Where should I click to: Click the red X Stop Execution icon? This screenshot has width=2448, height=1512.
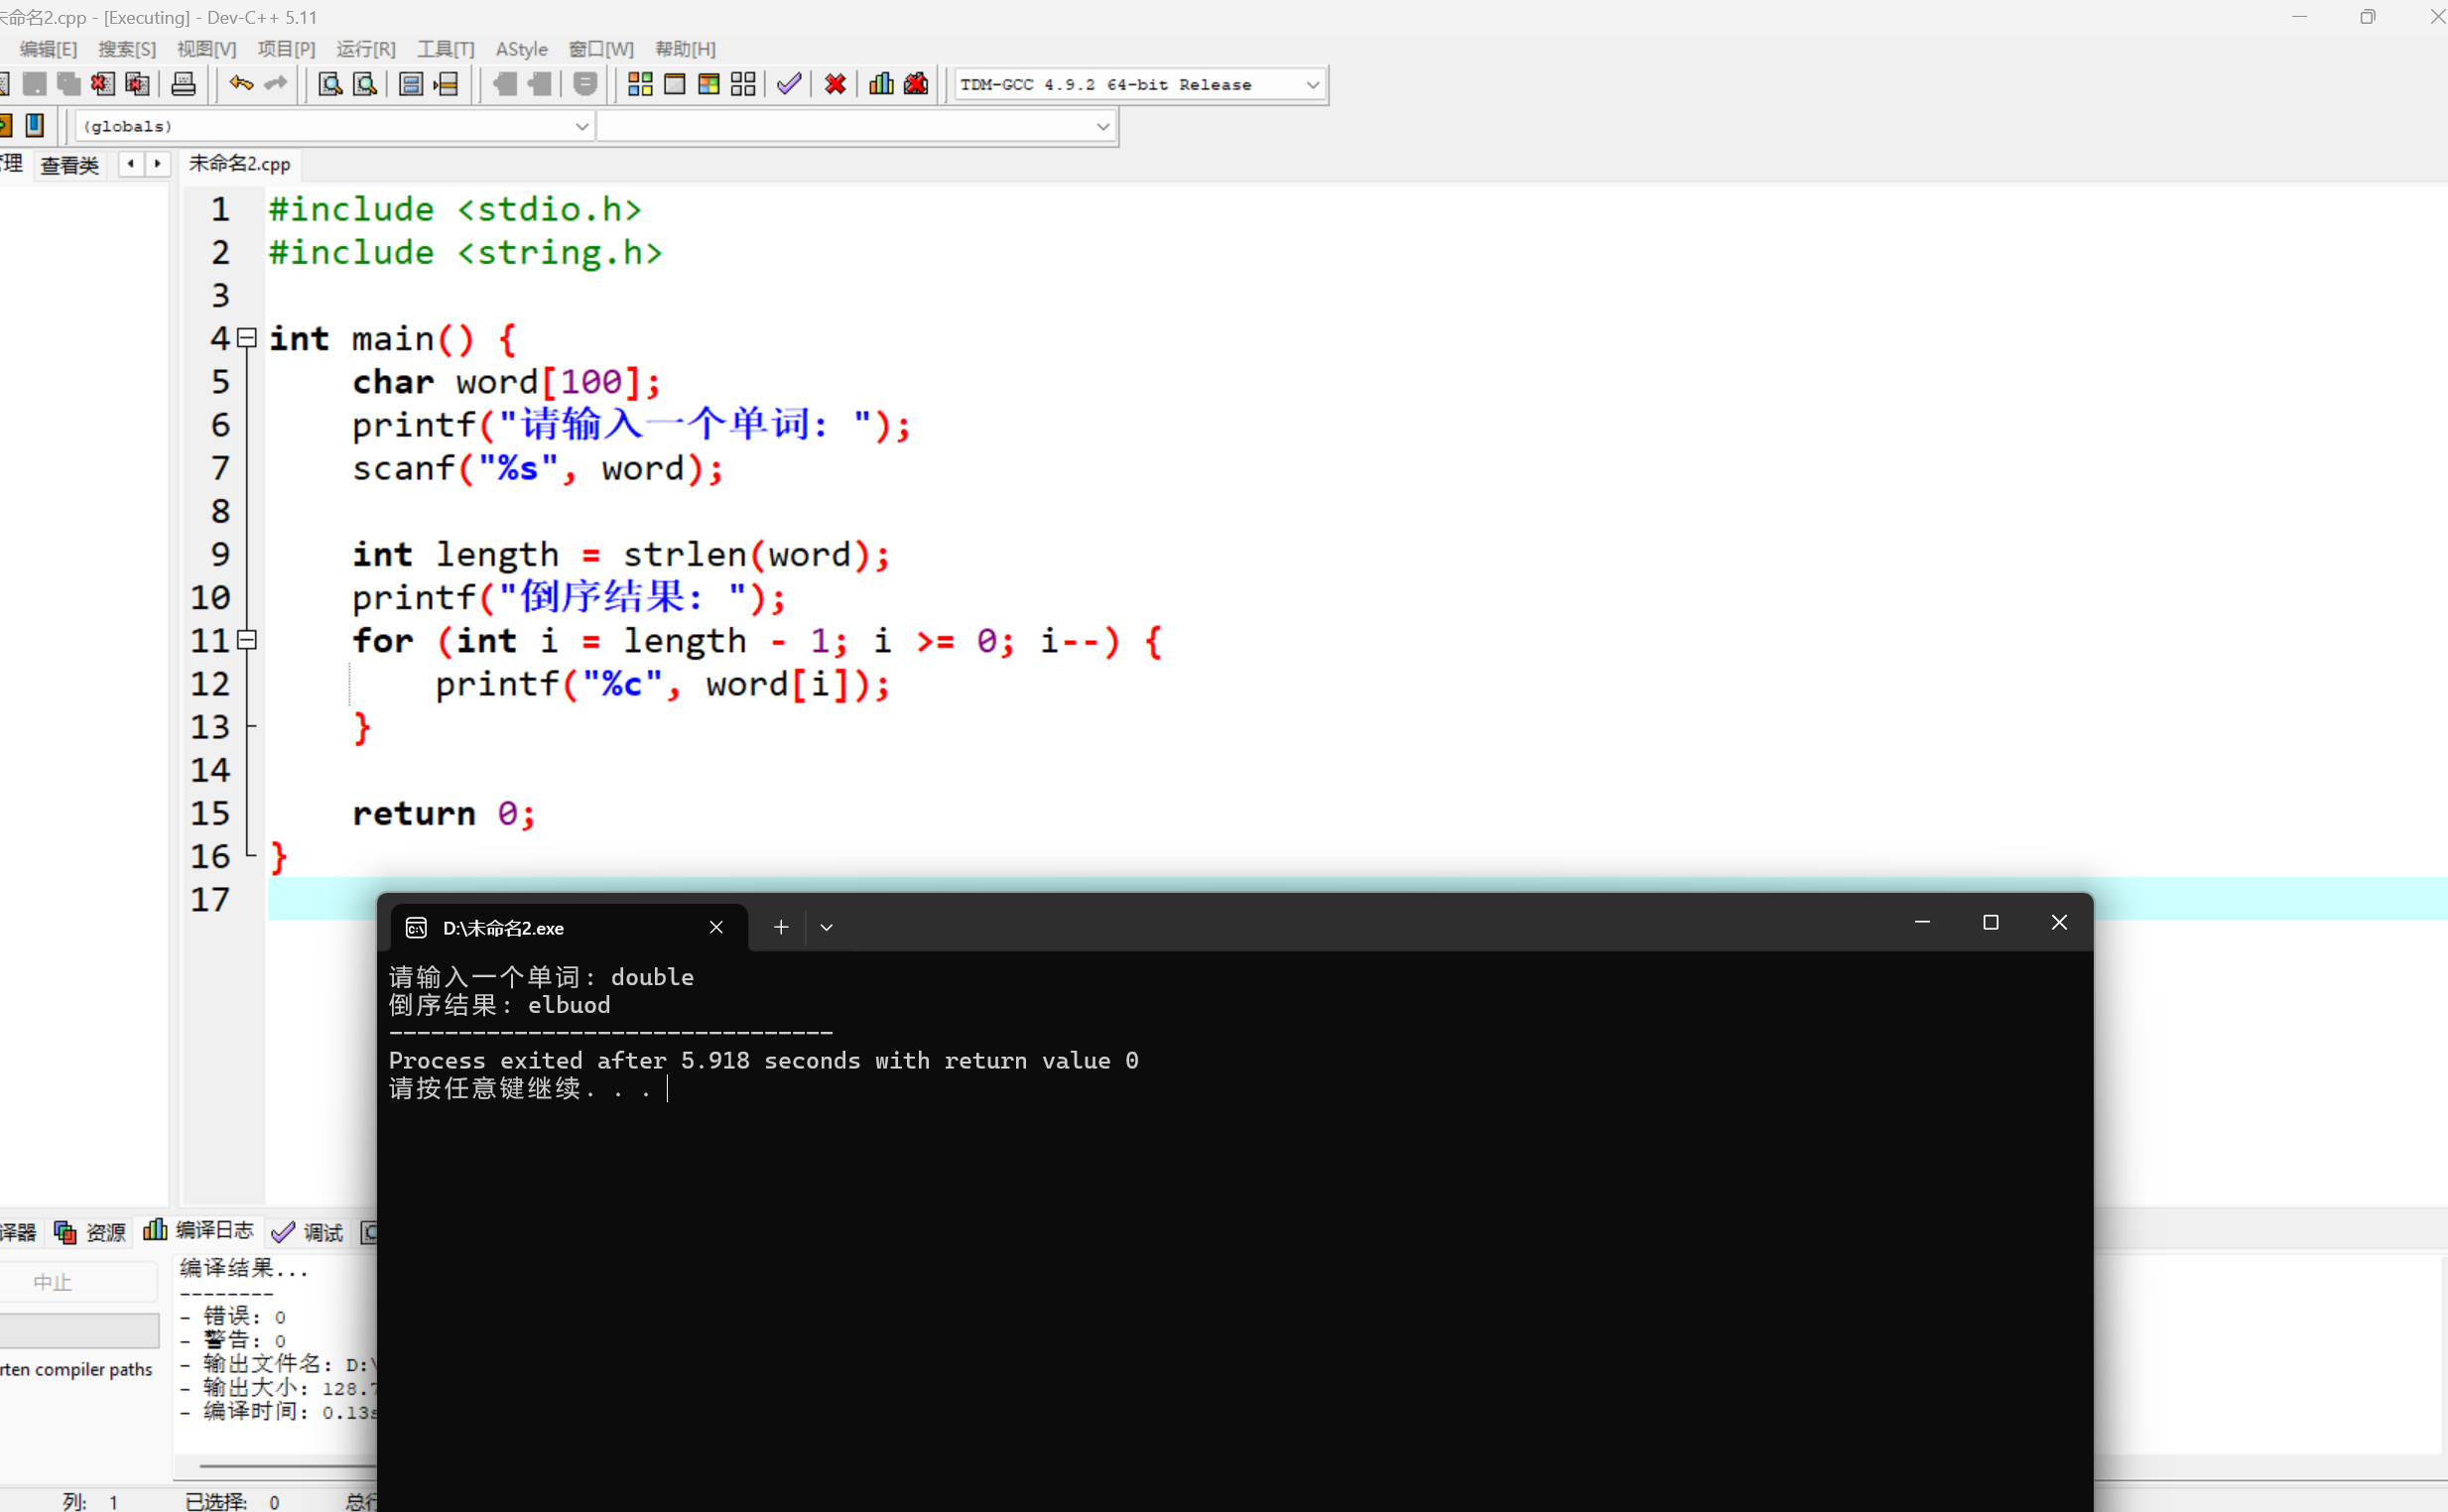[835, 84]
